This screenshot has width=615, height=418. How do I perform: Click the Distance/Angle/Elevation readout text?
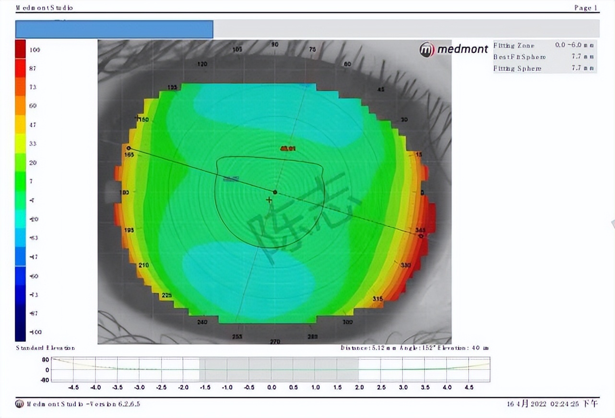pyautogui.click(x=414, y=348)
